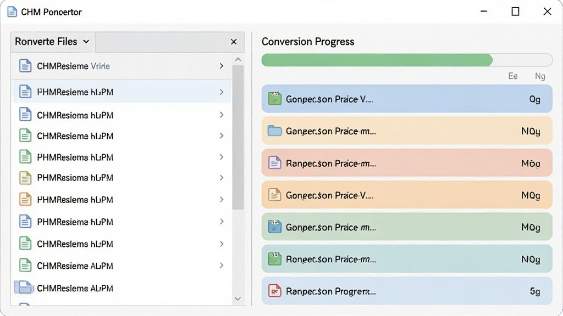Close the file panel with X button
The width and height of the screenshot is (563, 316).
[x=234, y=42]
